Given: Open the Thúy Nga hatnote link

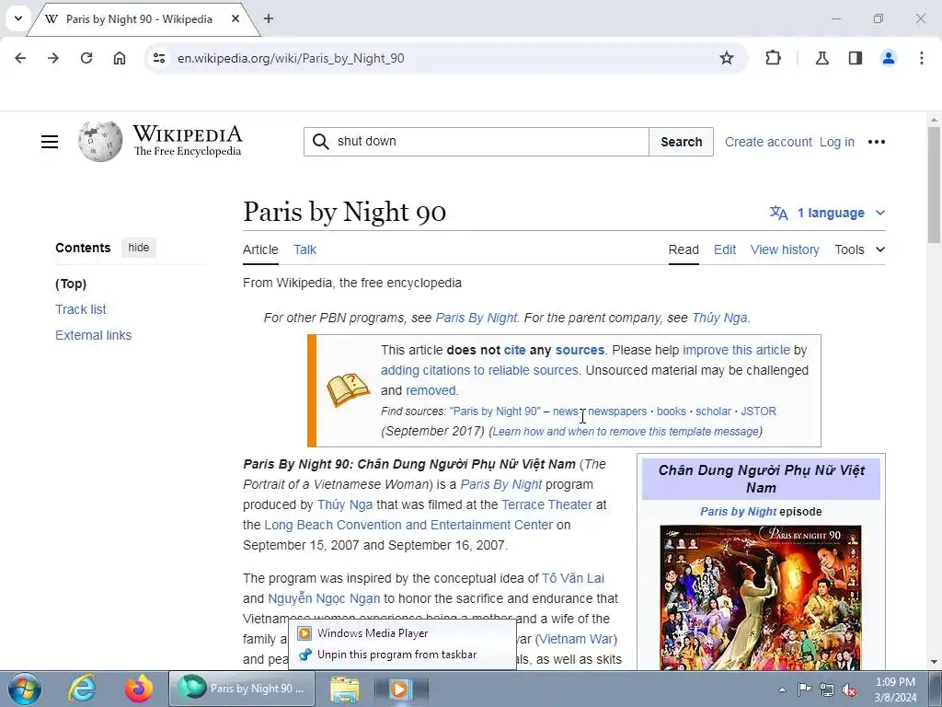Looking at the screenshot, I should pos(719,318).
